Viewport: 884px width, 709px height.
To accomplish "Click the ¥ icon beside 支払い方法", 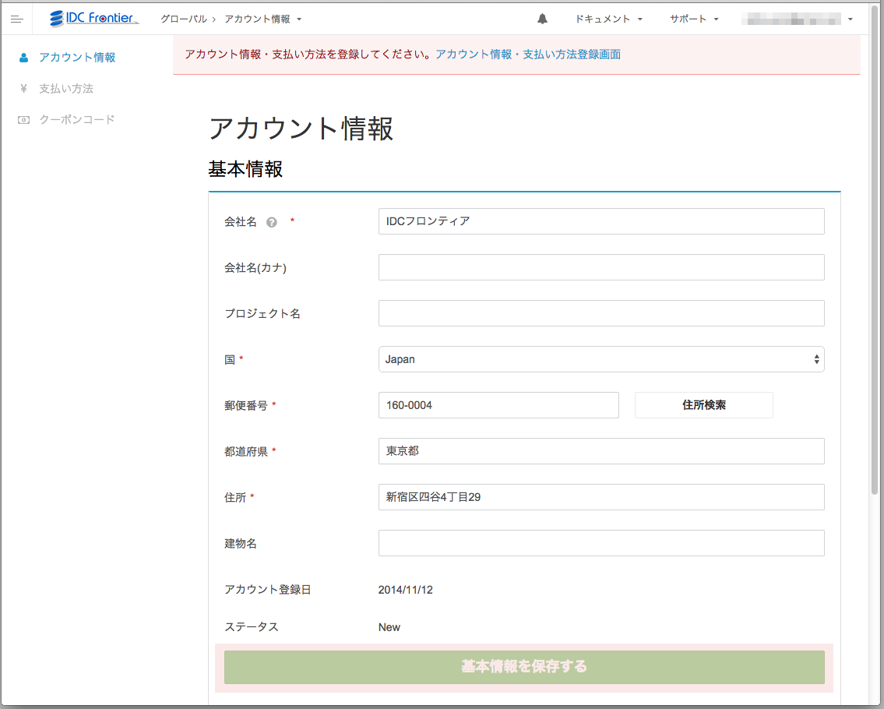I will click(x=23, y=88).
